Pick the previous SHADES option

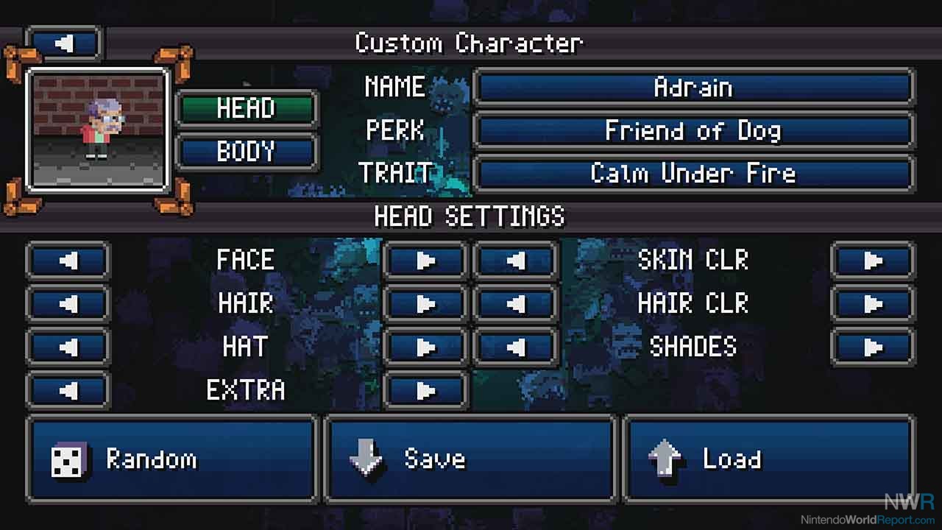515,347
